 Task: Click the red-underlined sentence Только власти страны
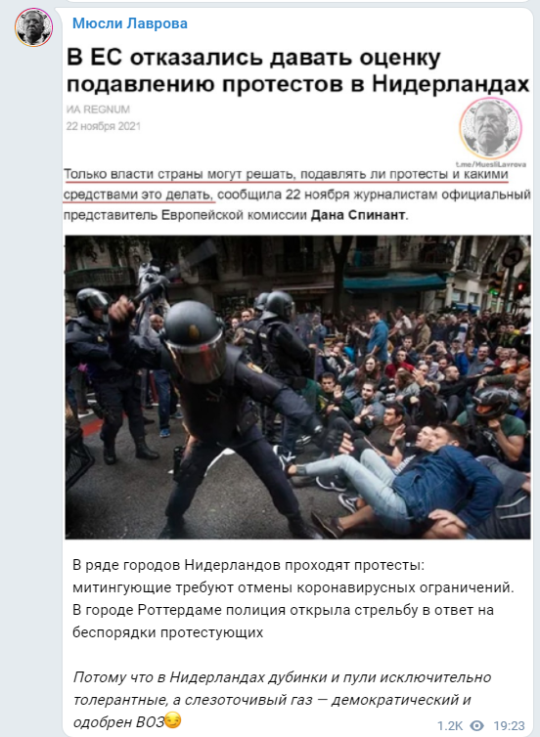point(286,184)
